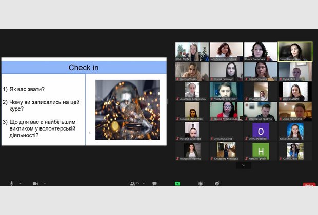
Task: Click the green Share Screen icon
Action: click(x=177, y=183)
